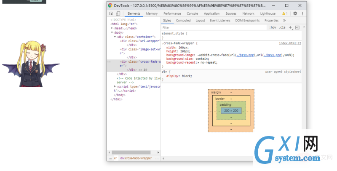Viewport: 337px width, 171px height.
Task: Select the Event Listeners pane tab
Action: tap(220, 20)
